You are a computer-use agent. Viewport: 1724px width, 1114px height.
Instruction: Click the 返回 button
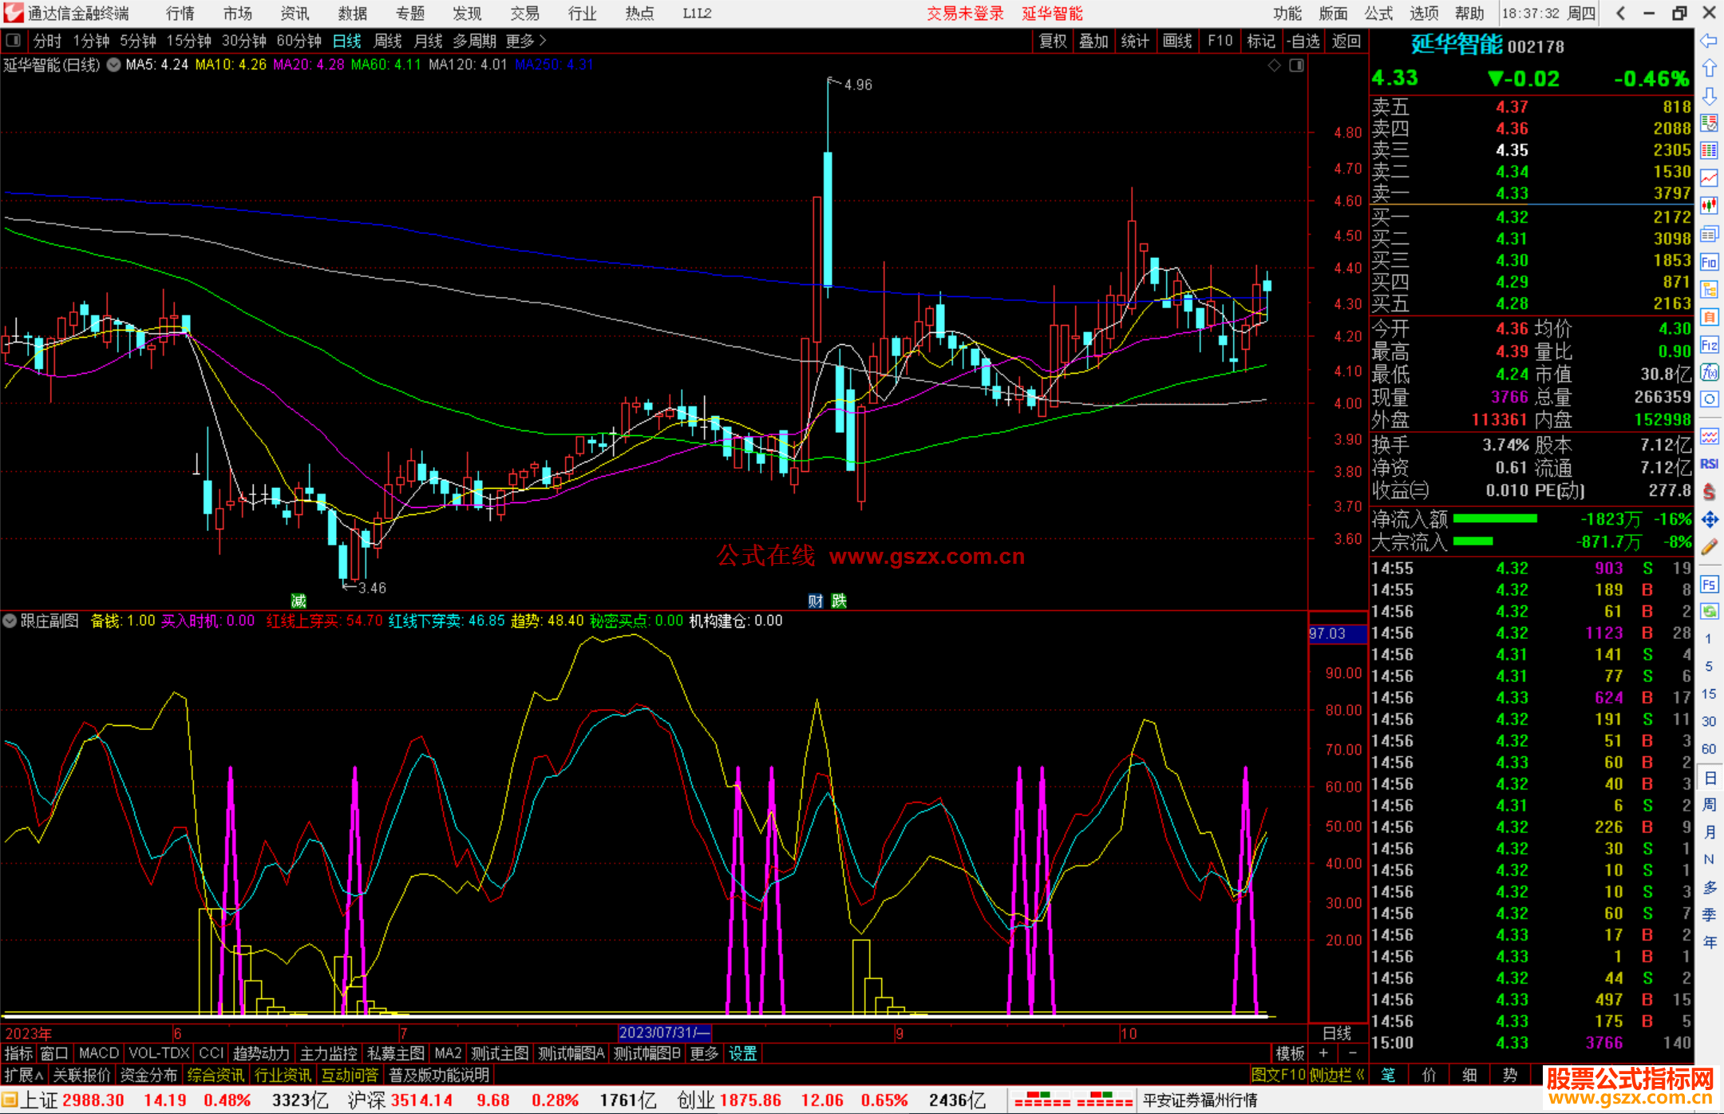1346,41
